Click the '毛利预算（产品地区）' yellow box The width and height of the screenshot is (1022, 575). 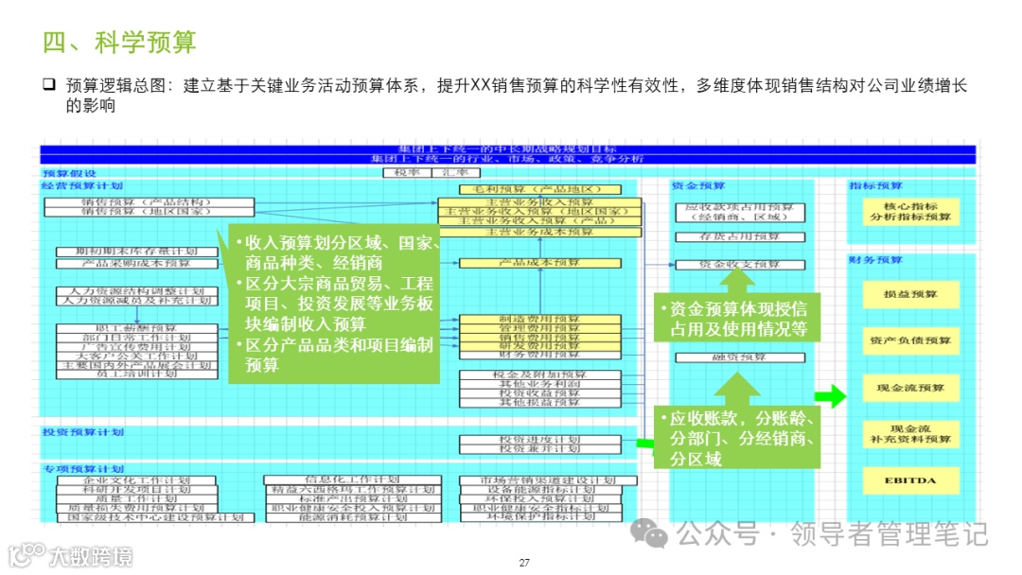pos(540,189)
